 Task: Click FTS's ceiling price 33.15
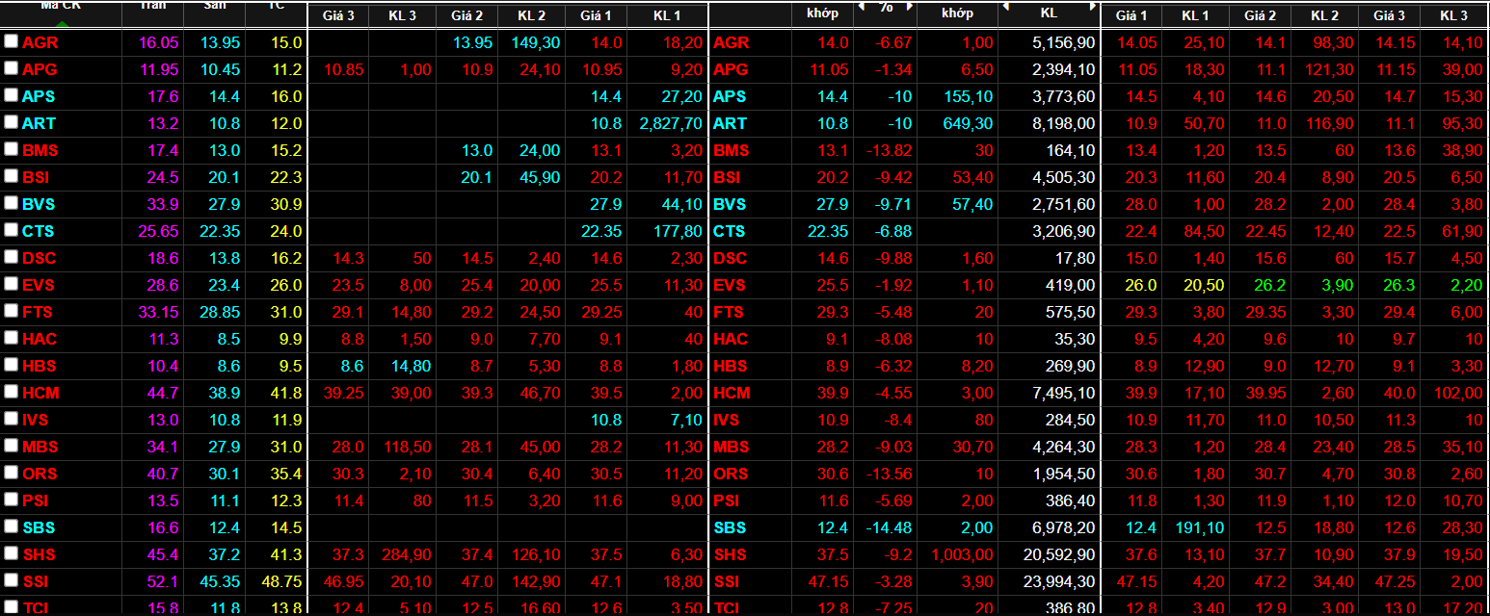[159, 312]
